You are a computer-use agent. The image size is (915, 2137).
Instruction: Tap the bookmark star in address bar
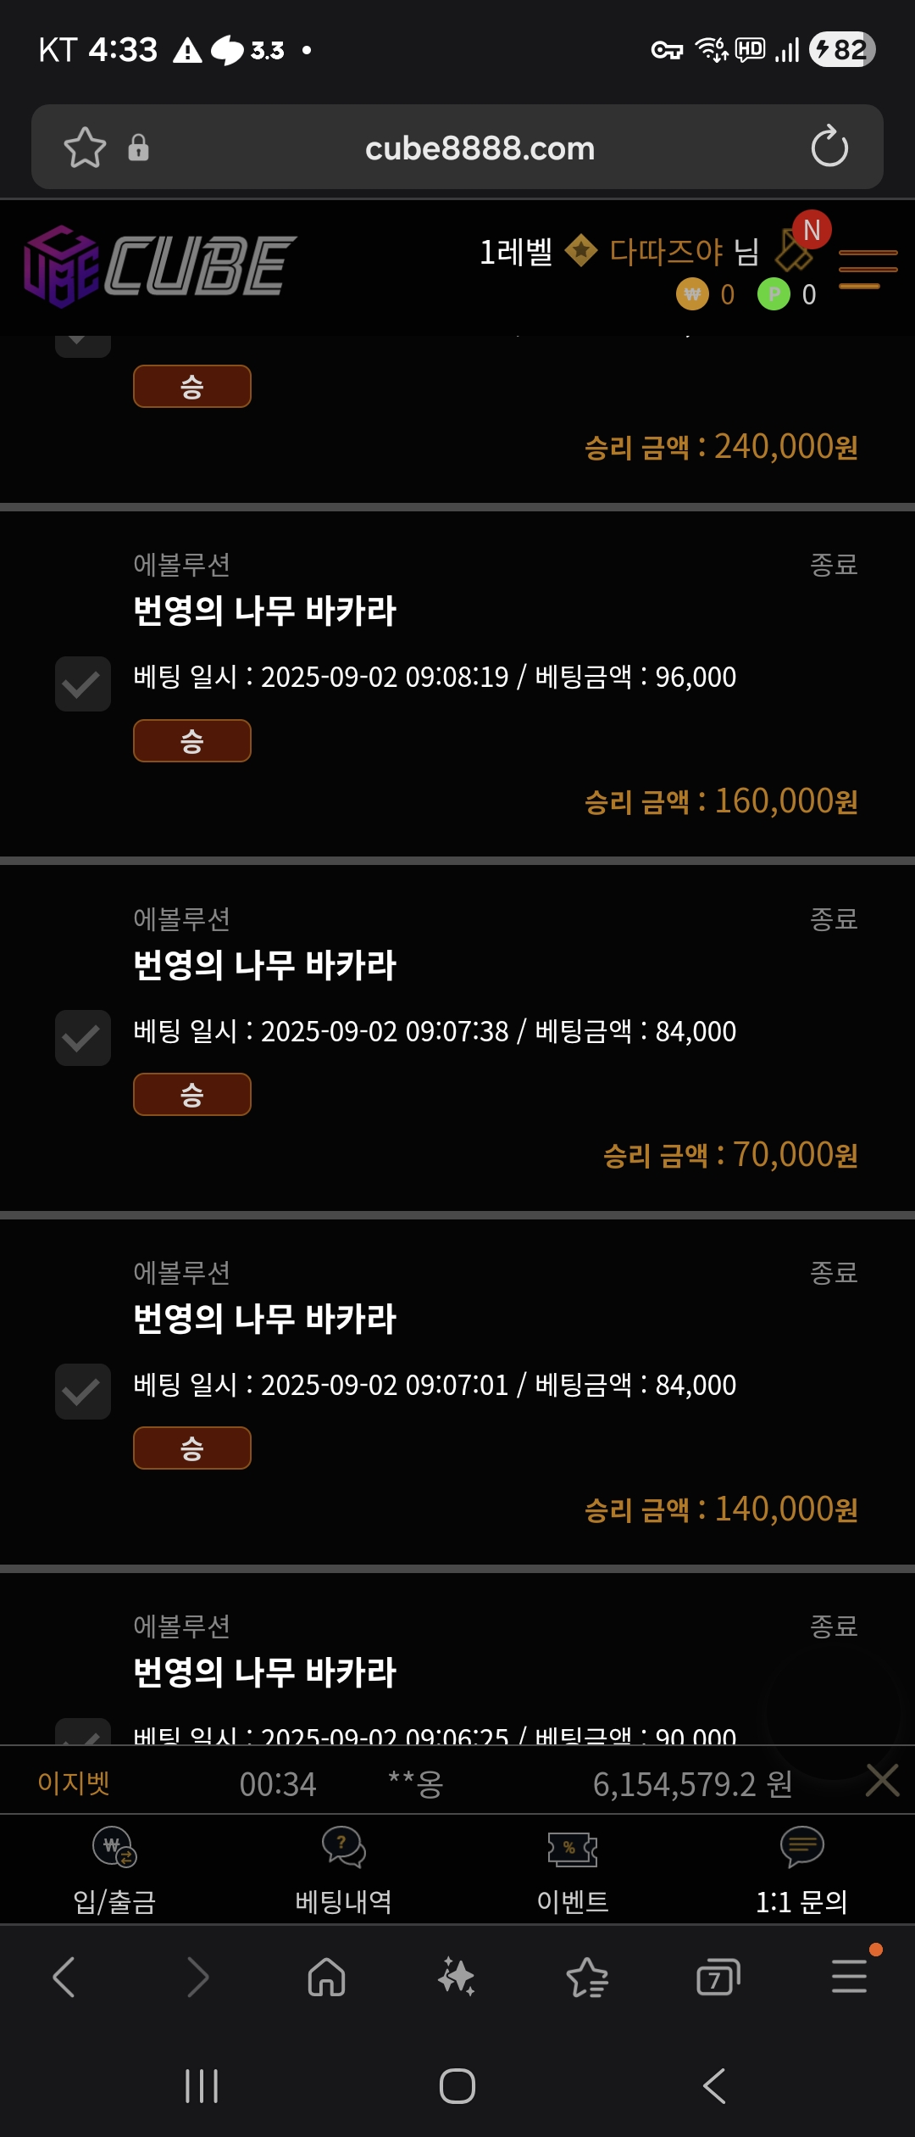[85, 148]
